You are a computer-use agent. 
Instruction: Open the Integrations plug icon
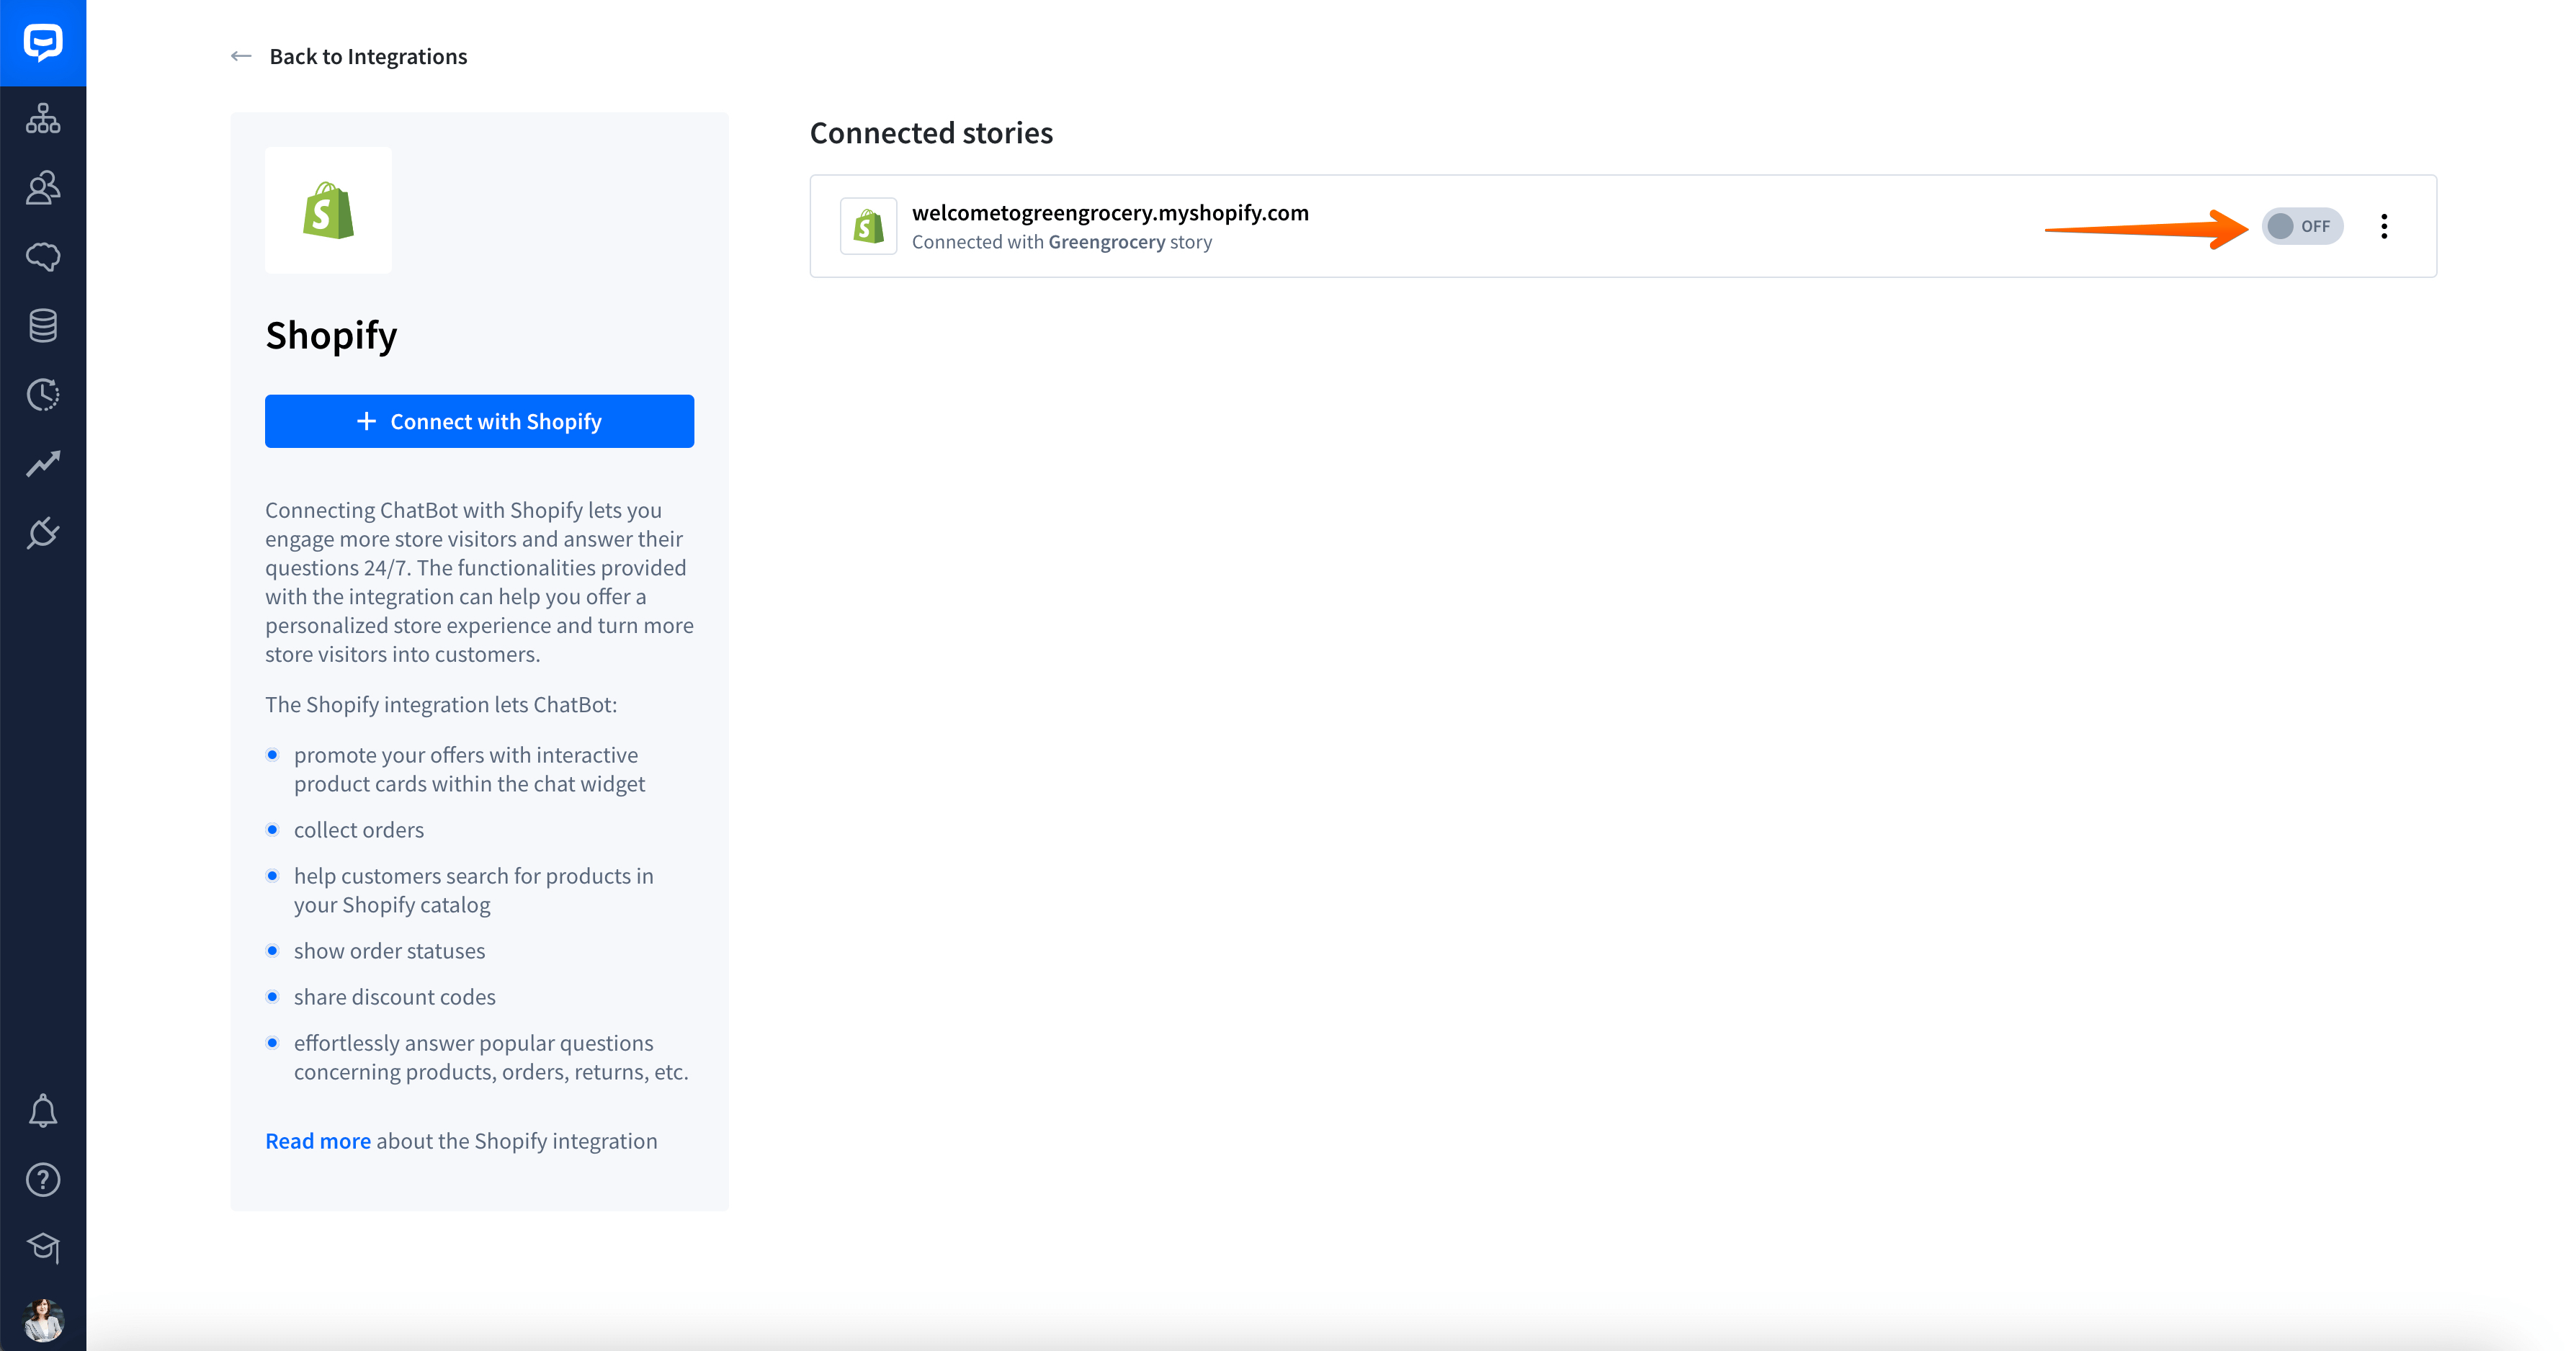pos(43,533)
